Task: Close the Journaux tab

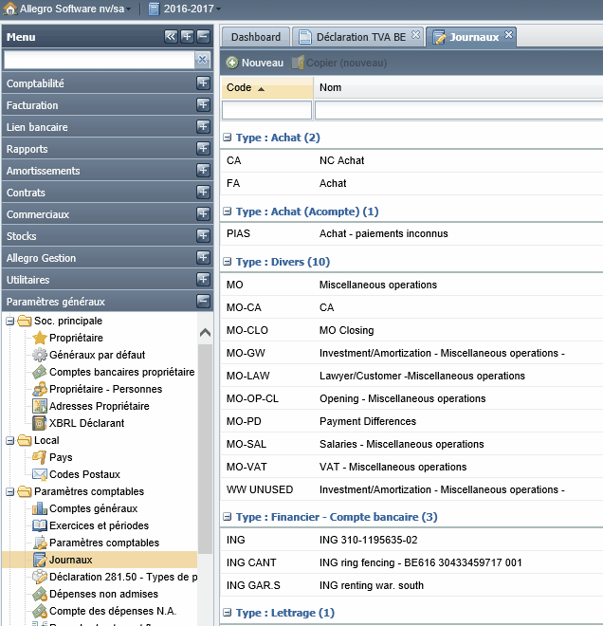Action: point(508,35)
